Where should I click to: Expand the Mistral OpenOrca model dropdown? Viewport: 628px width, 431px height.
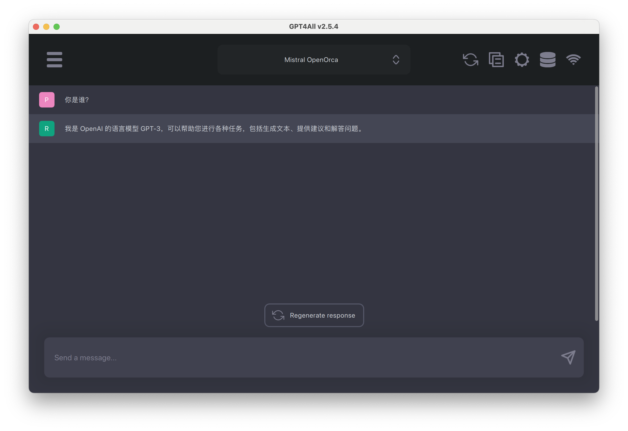[311, 60]
